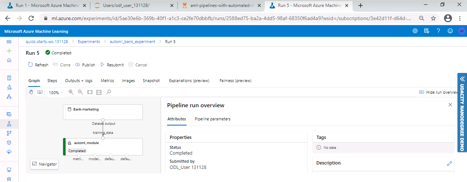The image size is (467, 182).
Task: Reset graph zoom to actual size
Action: pyautogui.click(x=99, y=92)
